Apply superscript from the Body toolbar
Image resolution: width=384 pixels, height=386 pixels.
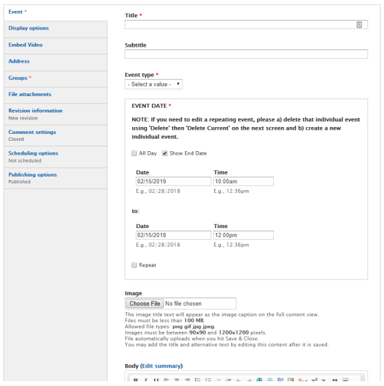click(x=314, y=380)
